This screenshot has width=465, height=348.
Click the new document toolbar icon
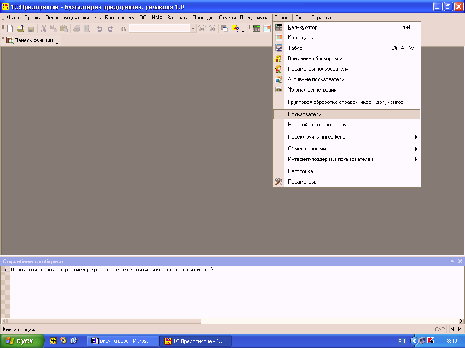coord(10,29)
